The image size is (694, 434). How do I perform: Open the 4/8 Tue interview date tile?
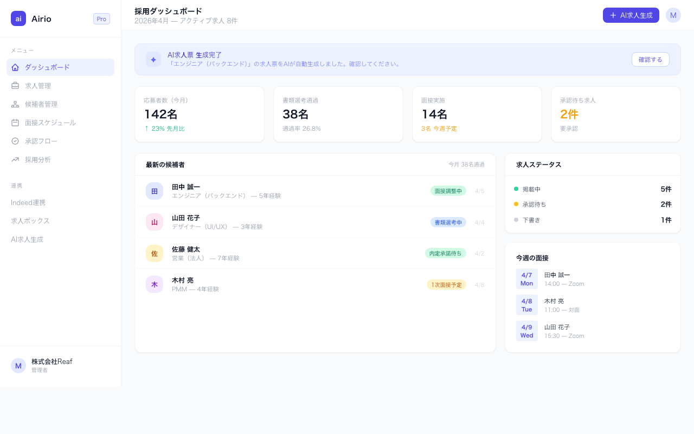(526, 305)
